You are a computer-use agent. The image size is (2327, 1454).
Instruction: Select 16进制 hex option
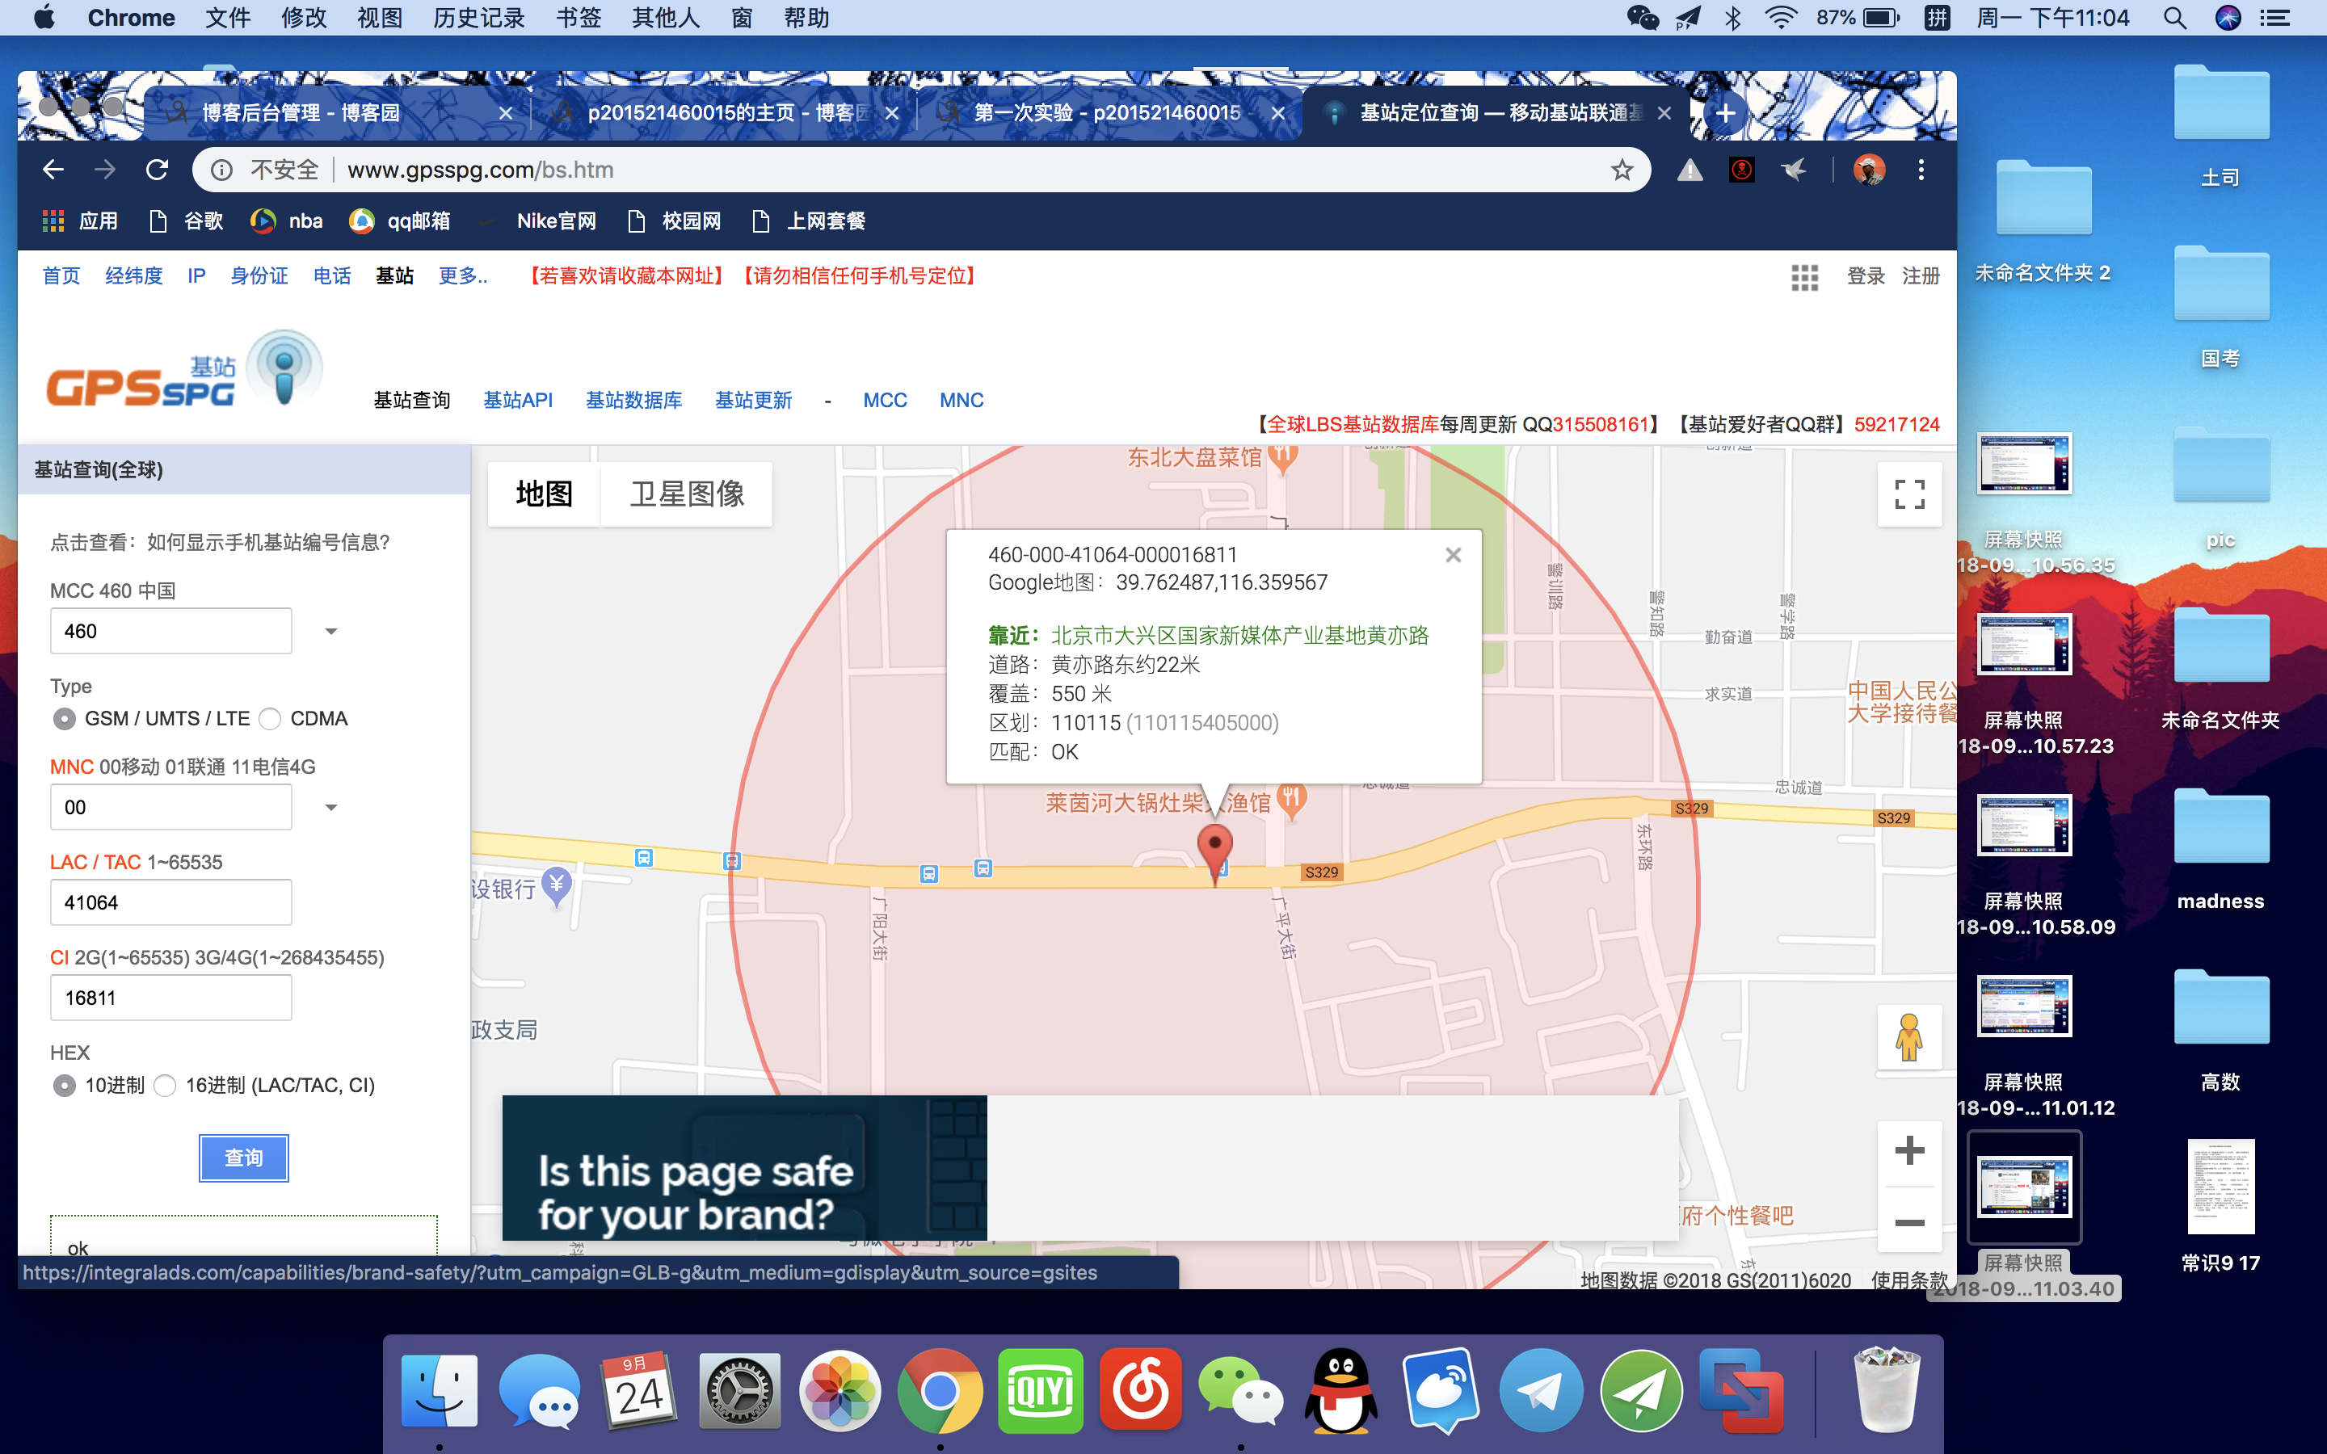click(166, 1086)
